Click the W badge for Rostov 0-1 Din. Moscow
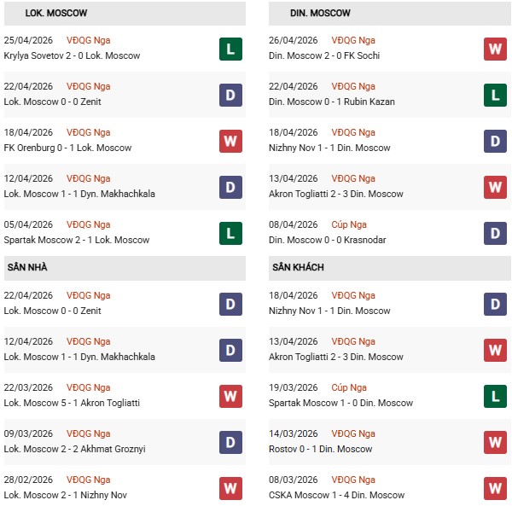Image resolution: width=512 pixels, height=506 pixels. click(496, 442)
